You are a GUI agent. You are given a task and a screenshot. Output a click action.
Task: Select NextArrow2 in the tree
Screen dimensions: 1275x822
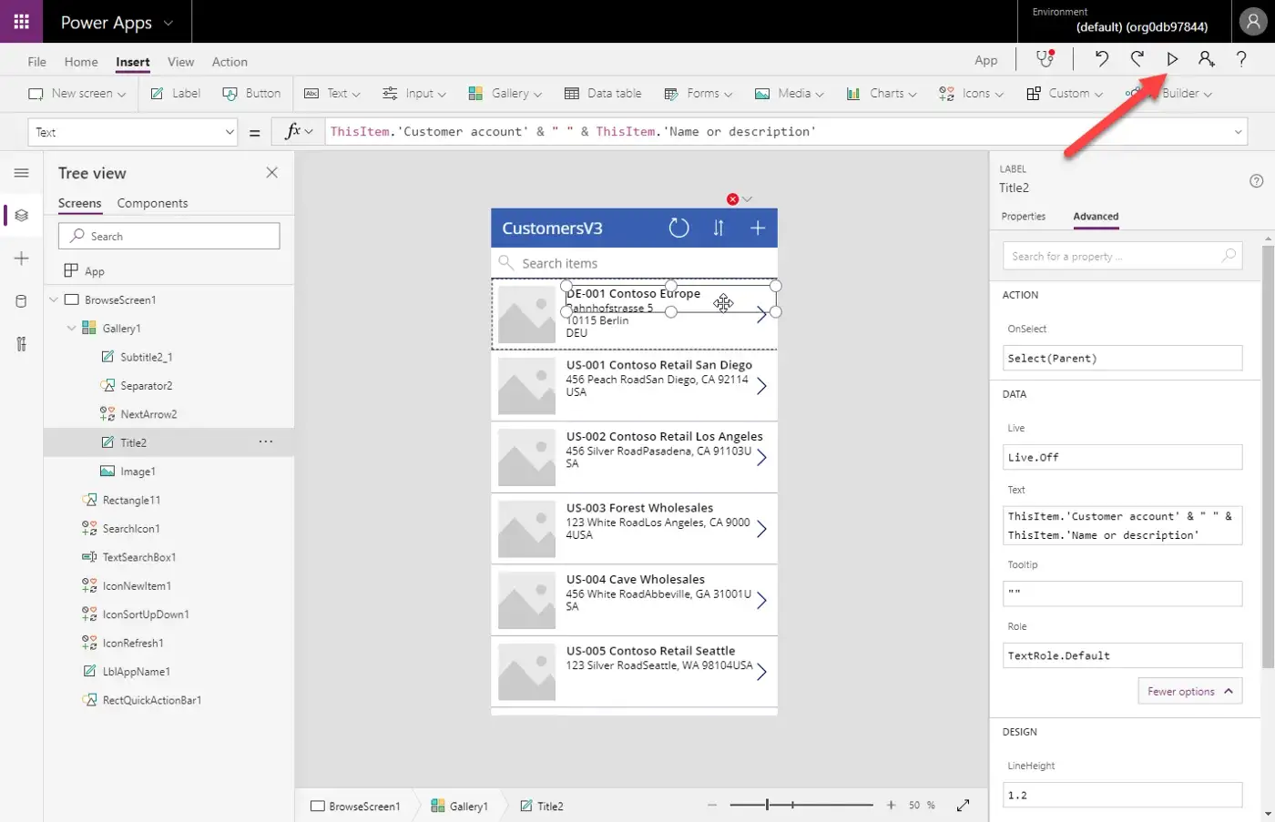tap(148, 414)
